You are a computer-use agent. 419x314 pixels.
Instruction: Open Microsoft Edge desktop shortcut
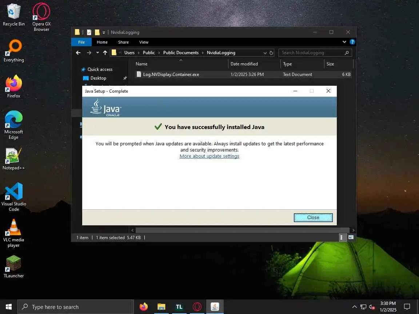point(13,125)
